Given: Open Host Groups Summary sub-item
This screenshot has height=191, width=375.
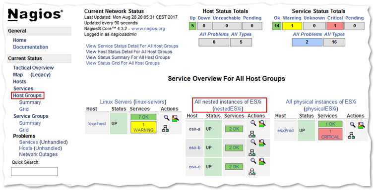Looking at the screenshot, I should click(30, 102).
